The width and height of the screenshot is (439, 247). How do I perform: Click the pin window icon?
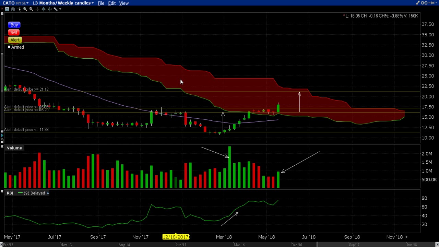tap(431, 3)
